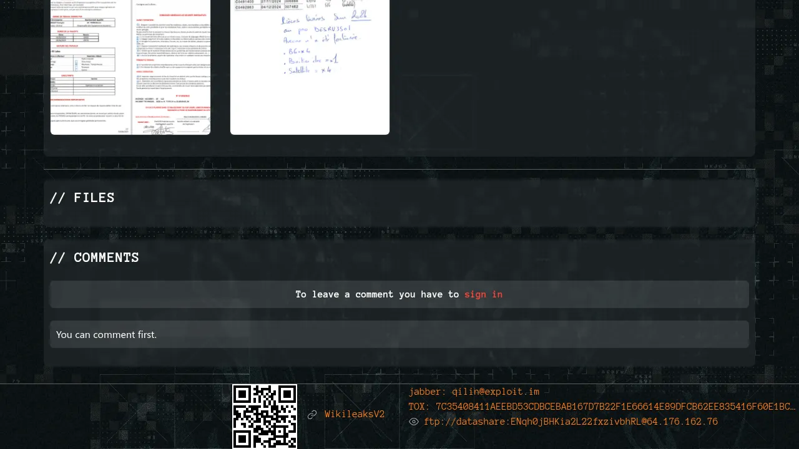
Task: Open the WikileaksV2 link
Action: pos(355,415)
